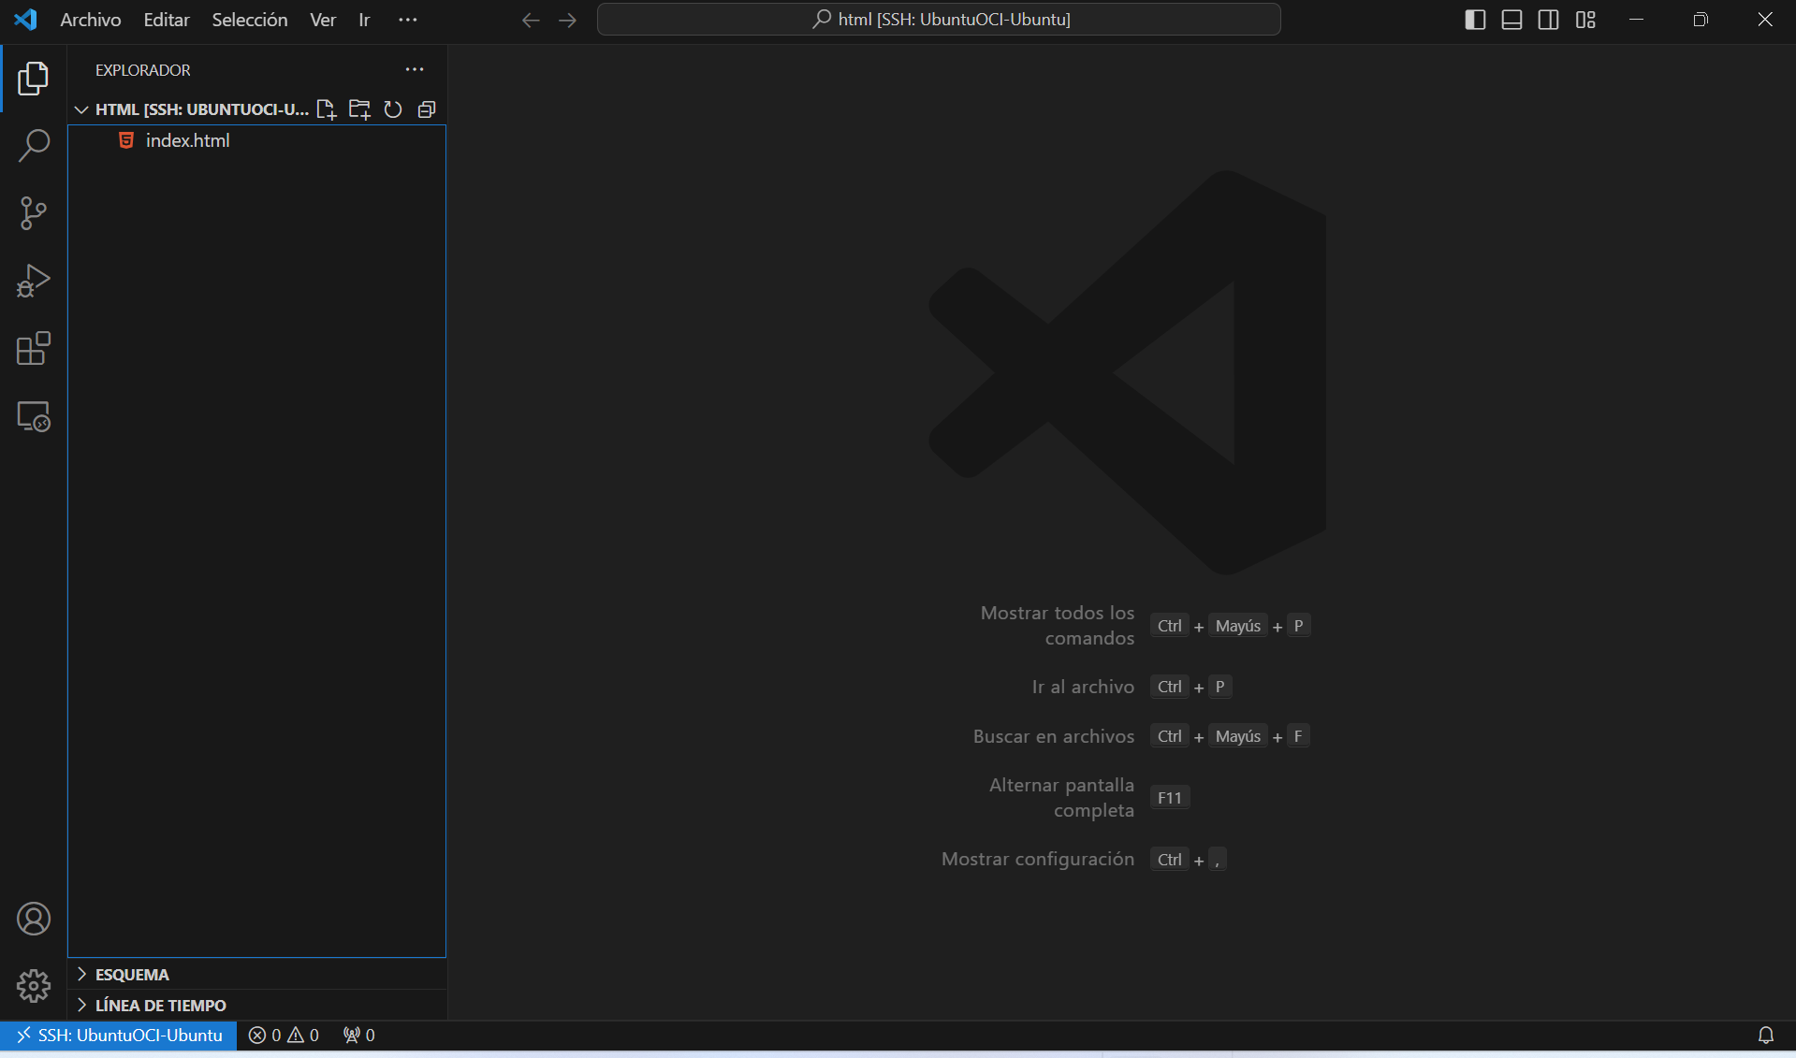This screenshot has height=1058, width=1796.
Task: Open the Archivo menu
Action: tap(91, 20)
